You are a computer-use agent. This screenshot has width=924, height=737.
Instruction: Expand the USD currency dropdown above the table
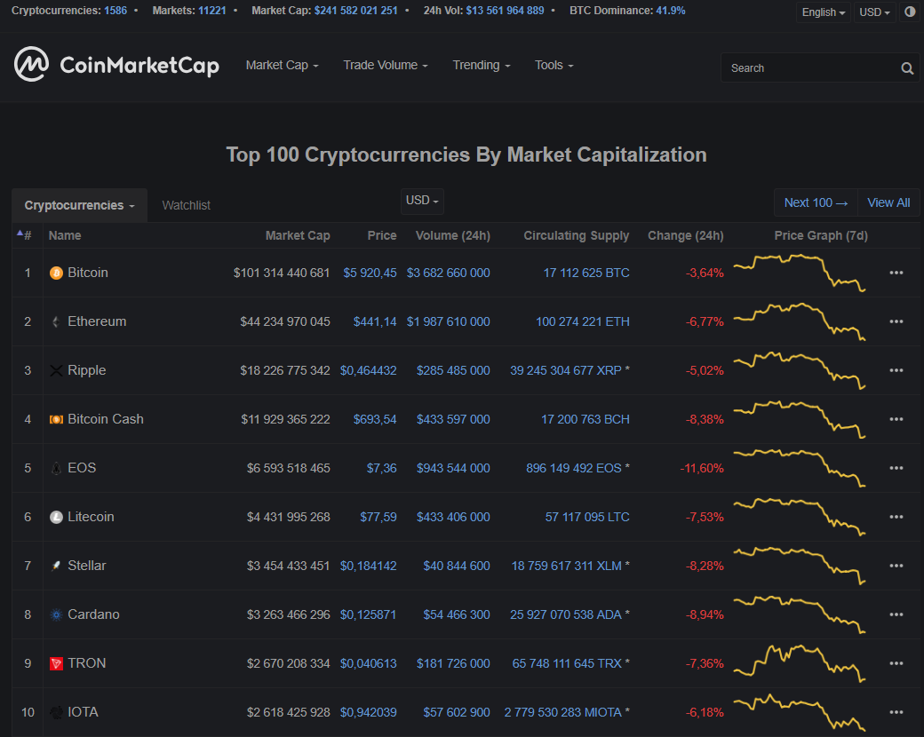(x=422, y=201)
